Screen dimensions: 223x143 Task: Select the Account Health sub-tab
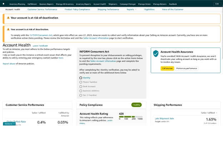pos(13,9)
